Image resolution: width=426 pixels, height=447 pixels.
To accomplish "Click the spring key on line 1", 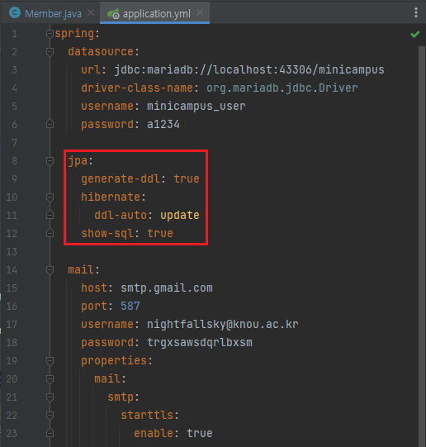I will pyautogui.click(x=74, y=34).
